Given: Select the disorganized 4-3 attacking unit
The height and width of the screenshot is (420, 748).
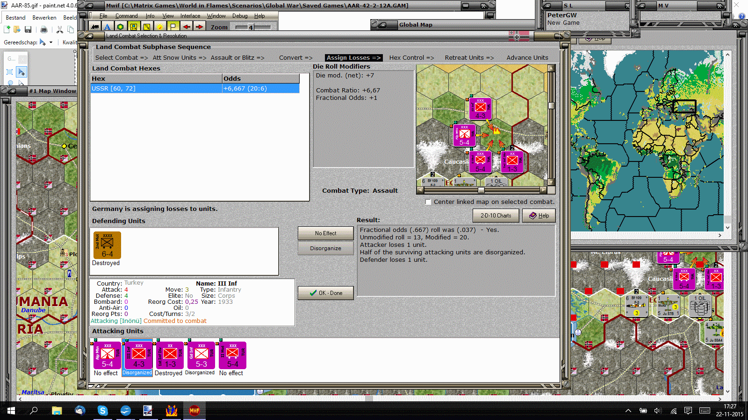Looking at the screenshot, I should click(138, 355).
